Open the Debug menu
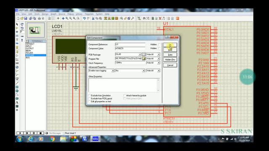This screenshot has width=269, height=151. tap(70, 14)
